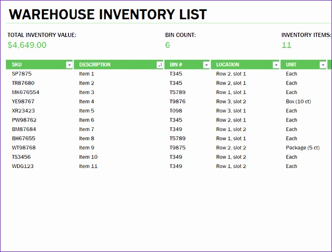The height and width of the screenshot is (252, 332).
Task: Select SKU cell WDG123
Action: point(23,166)
